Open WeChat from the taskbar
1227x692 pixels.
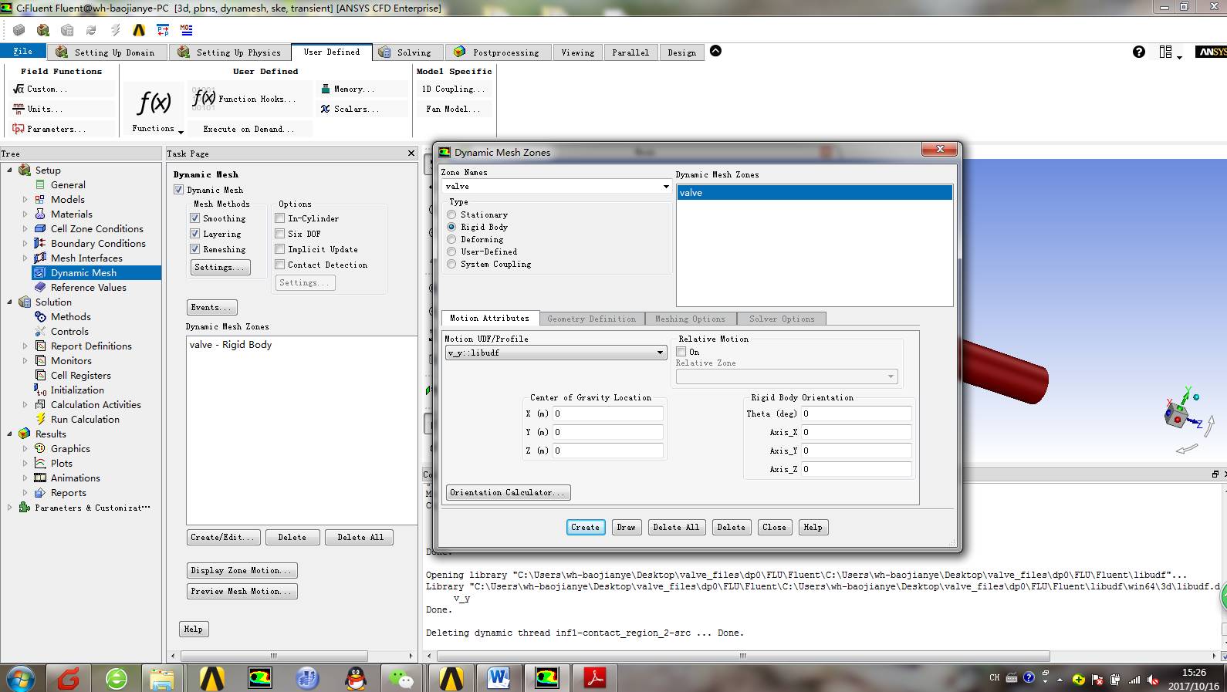[402, 678]
